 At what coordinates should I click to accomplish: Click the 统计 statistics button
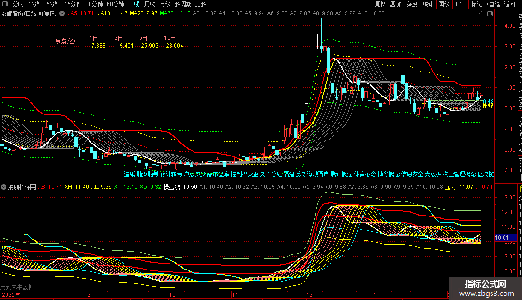(428, 4)
